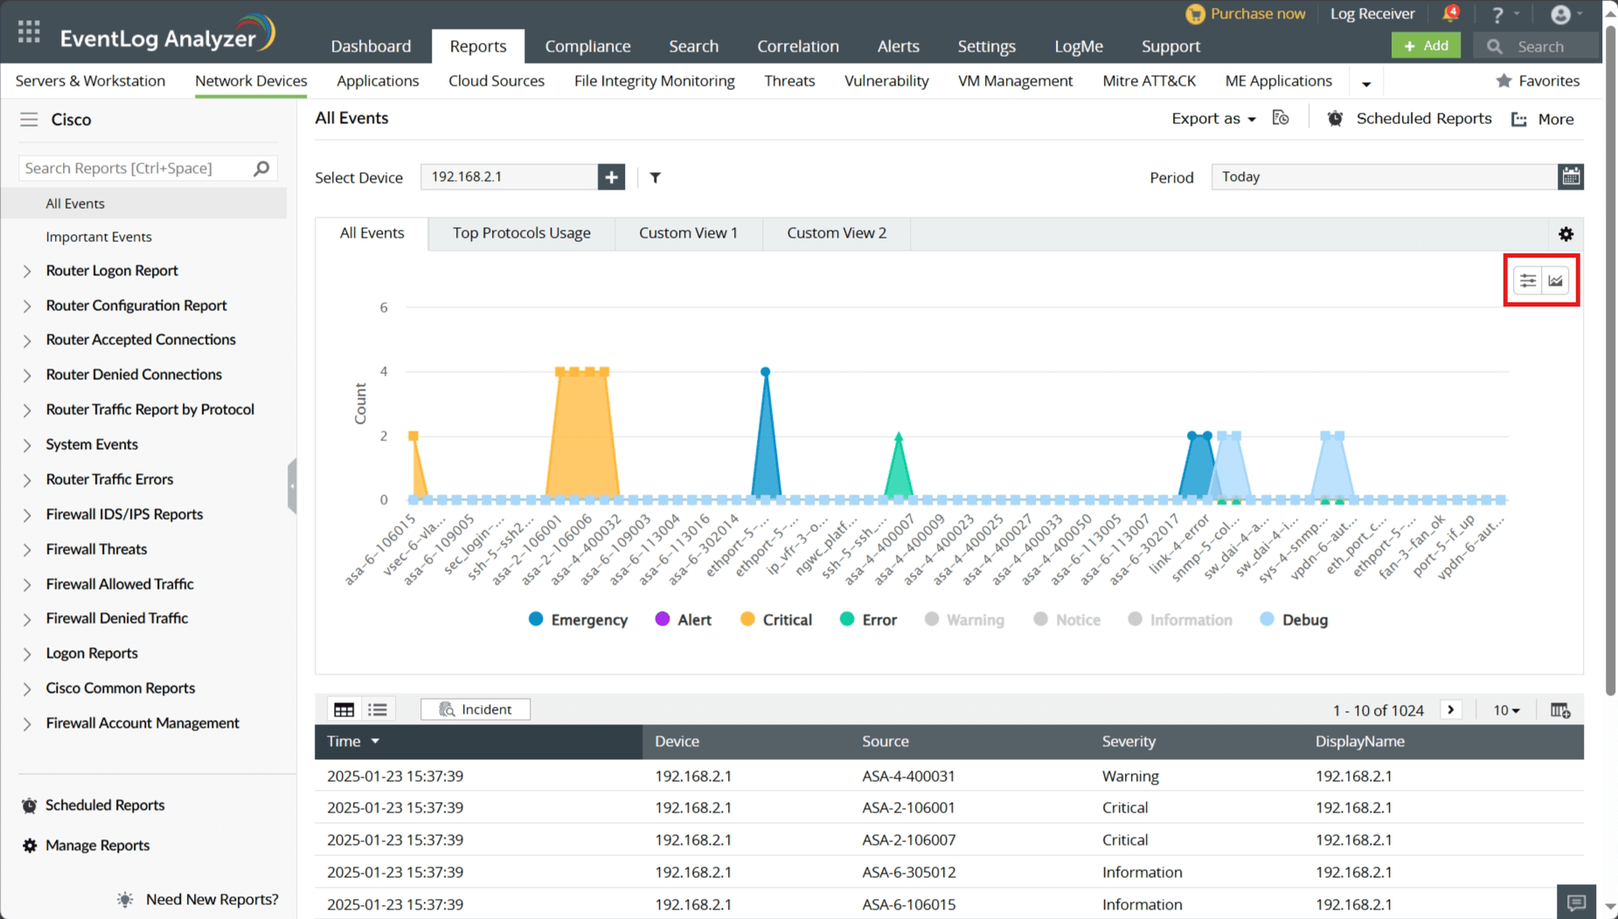Expand the Router Logon Report tree item
This screenshot has height=919, width=1618.
click(x=27, y=271)
